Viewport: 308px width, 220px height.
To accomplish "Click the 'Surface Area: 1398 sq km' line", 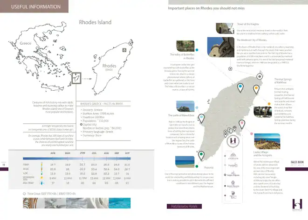I will 97,113.
